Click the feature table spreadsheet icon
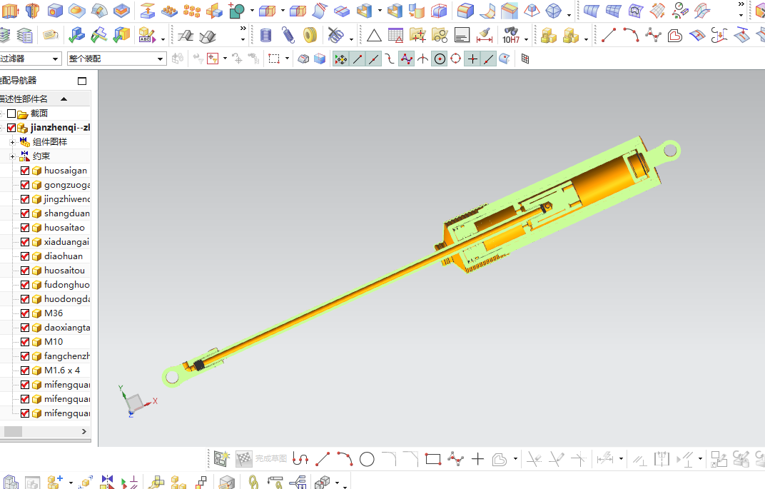Screen dimensions: 765x489 [x=395, y=35]
